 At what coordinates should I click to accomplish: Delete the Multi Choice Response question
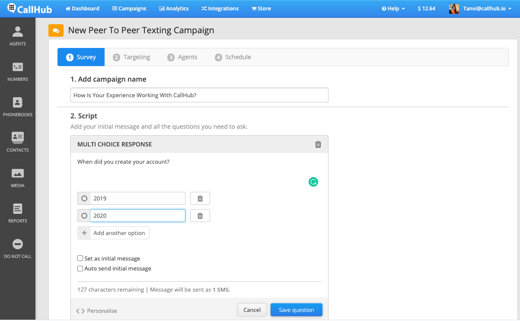click(x=318, y=144)
